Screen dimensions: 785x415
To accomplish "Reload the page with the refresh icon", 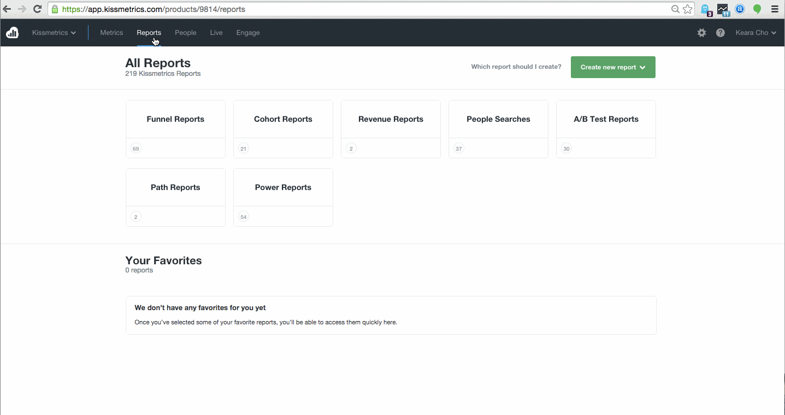I will coord(38,9).
